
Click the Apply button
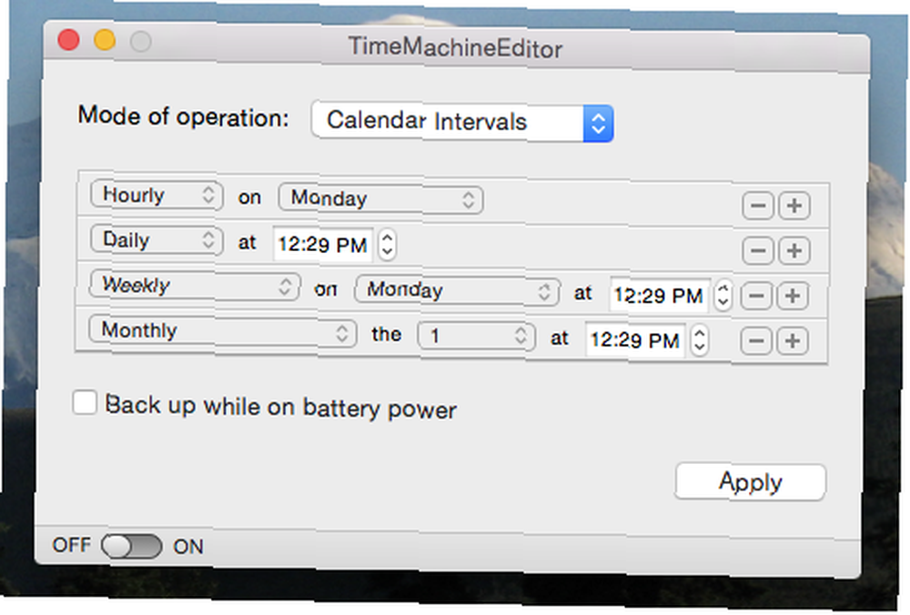pyautogui.click(x=751, y=482)
